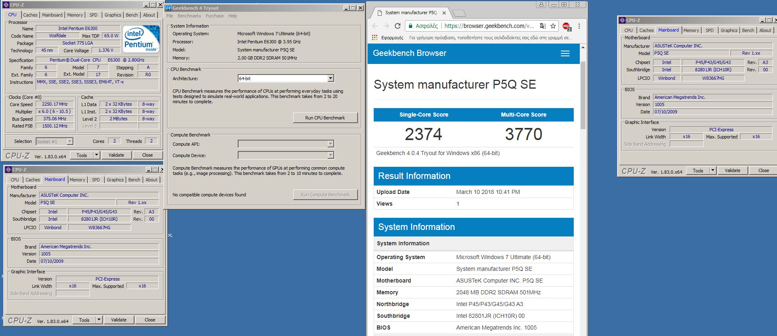Click the Chrome address bar URL
The image size is (777, 336).
pos(489,26)
